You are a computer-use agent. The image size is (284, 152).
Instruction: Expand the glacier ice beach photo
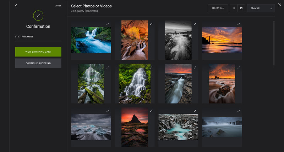click(x=108, y=111)
